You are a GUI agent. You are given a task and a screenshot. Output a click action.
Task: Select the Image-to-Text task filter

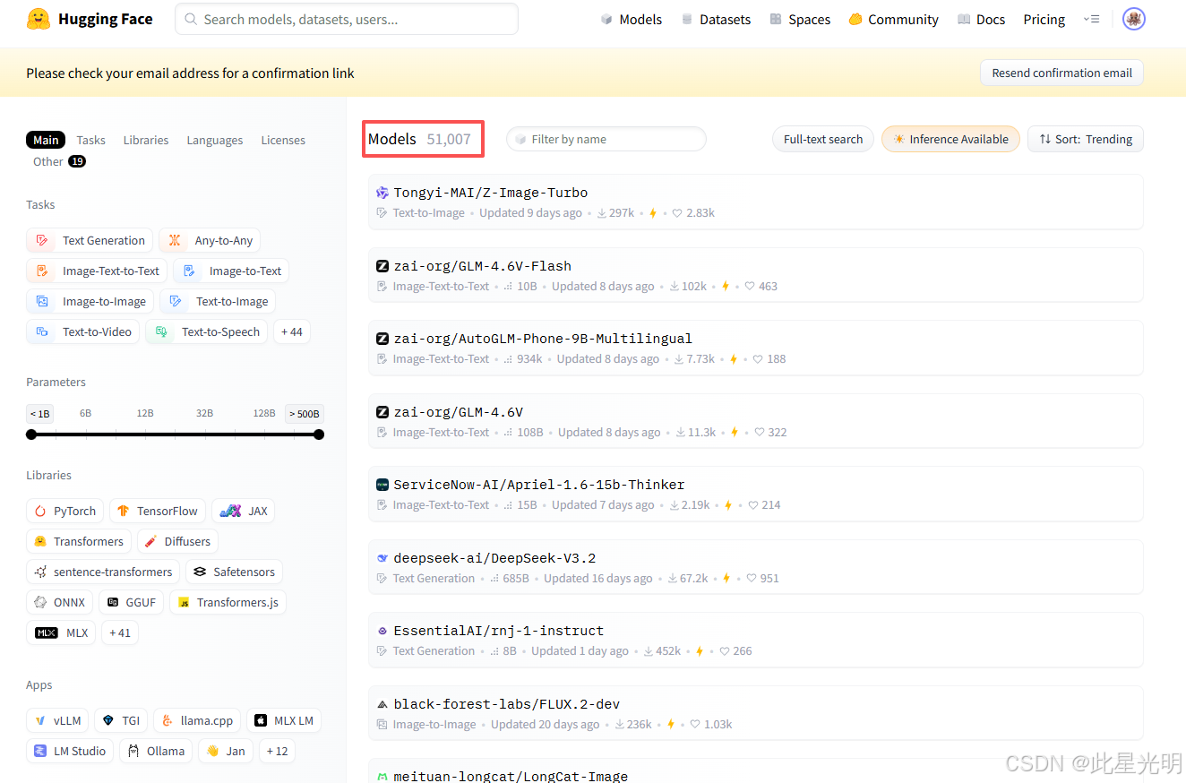[x=231, y=271]
